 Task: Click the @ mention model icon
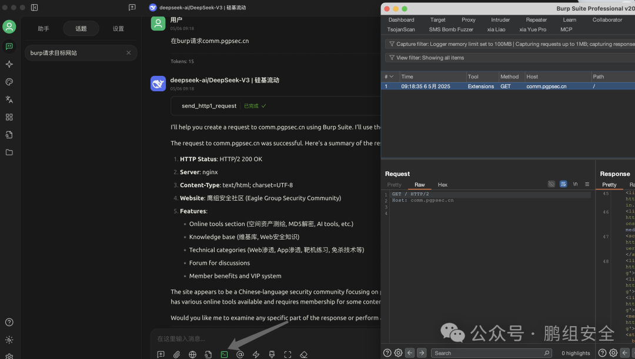[240, 354]
